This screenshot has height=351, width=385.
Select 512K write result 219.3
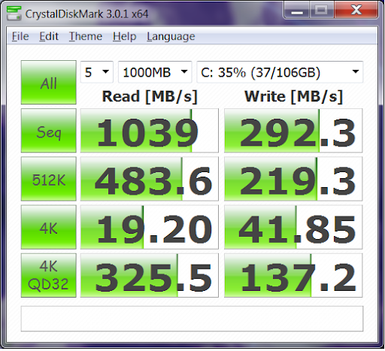coord(293,179)
